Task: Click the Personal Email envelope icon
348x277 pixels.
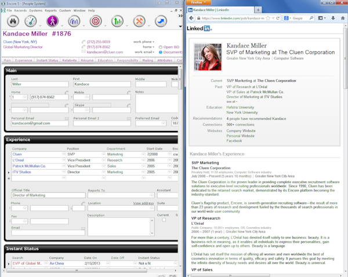Action: (x=67, y=119)
